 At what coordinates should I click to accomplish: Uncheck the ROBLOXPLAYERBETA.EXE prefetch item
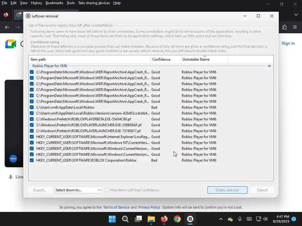pyautogui.click(x=32, y=119)
